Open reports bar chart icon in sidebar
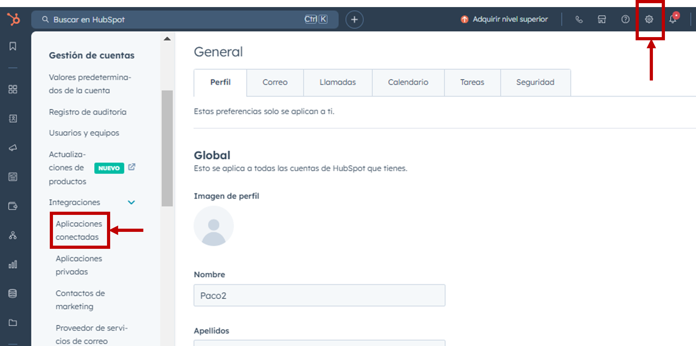696x346 pixels. pos(13,264)
